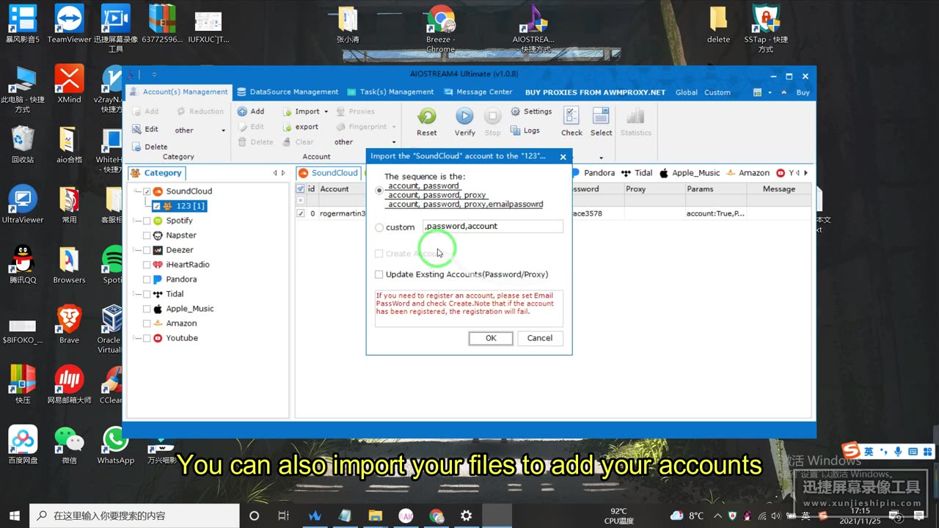Open SSTap desktop shortcut
Screen dimensions: 939x528
pyautogui.click(x=765, y=29)
